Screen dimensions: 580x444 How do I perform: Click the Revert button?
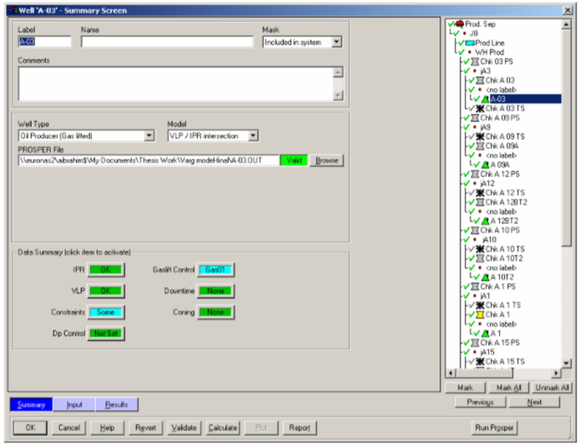[x=145, y=428]
